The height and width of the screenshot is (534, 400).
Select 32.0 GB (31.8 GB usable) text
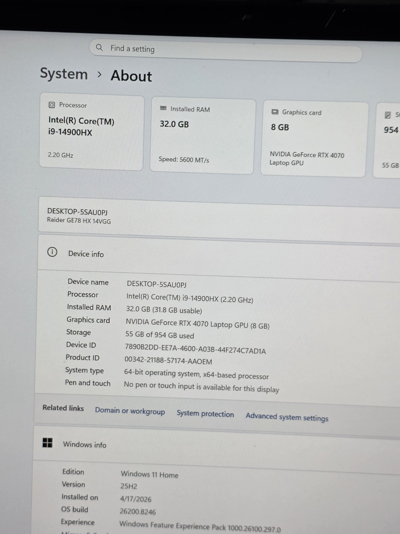164,310
